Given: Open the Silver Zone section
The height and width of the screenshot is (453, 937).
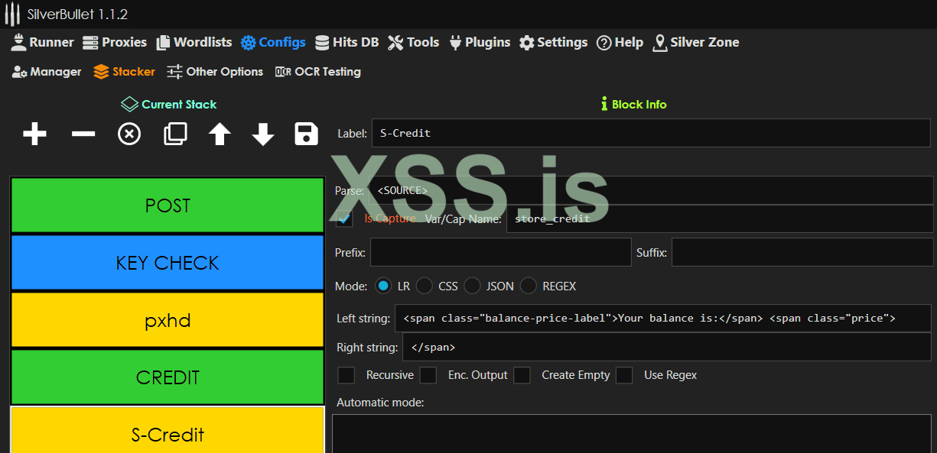Looking at the screenshot, I should pos(695,42).
